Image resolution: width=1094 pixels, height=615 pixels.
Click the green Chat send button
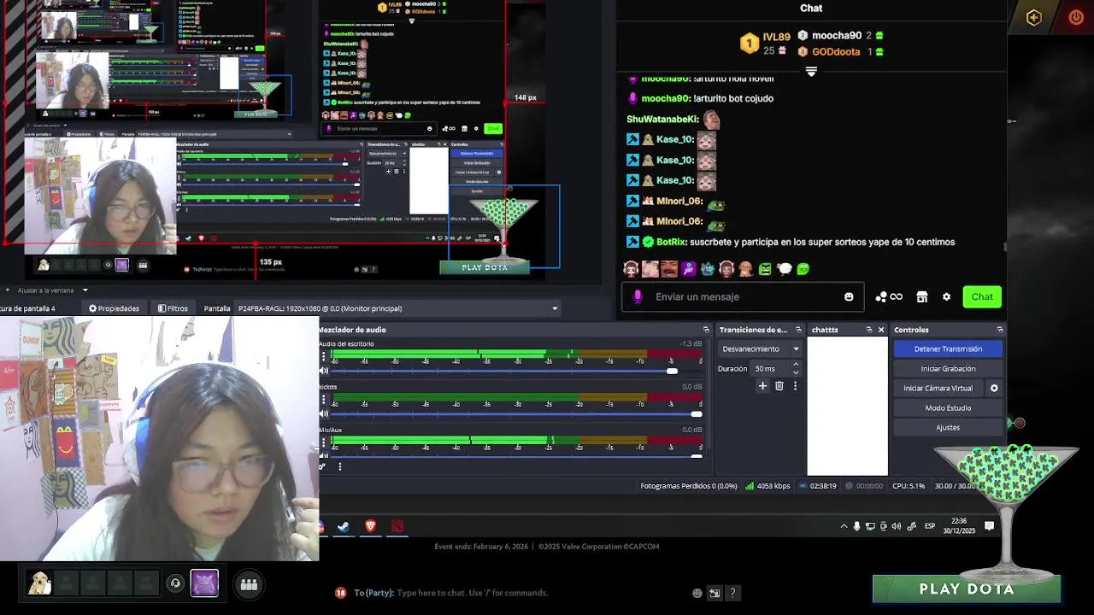(982, 296)
